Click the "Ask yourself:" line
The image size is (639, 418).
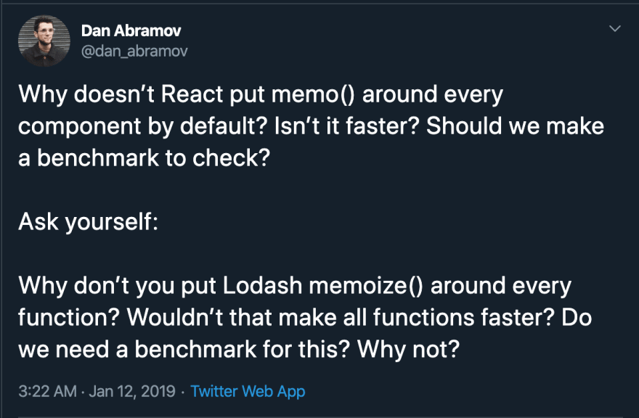tap(88, 222)
